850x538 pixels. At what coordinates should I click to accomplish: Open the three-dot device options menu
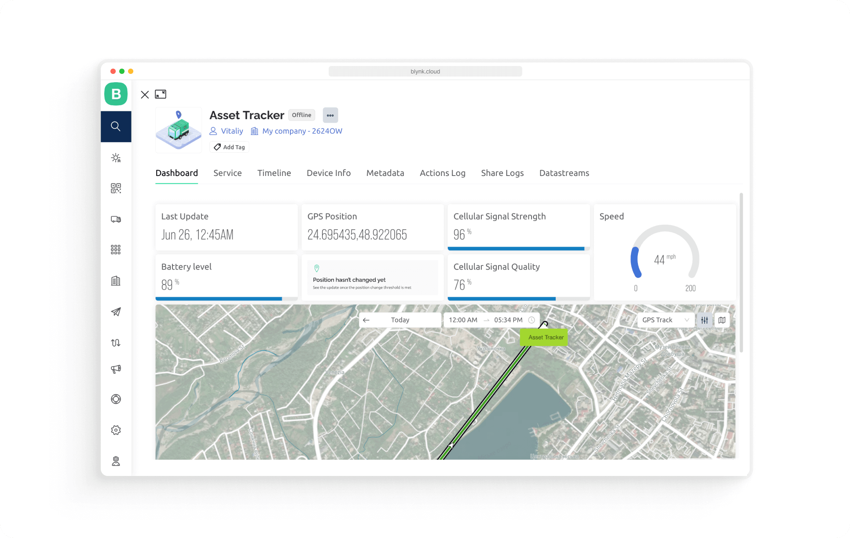(330, 115)
